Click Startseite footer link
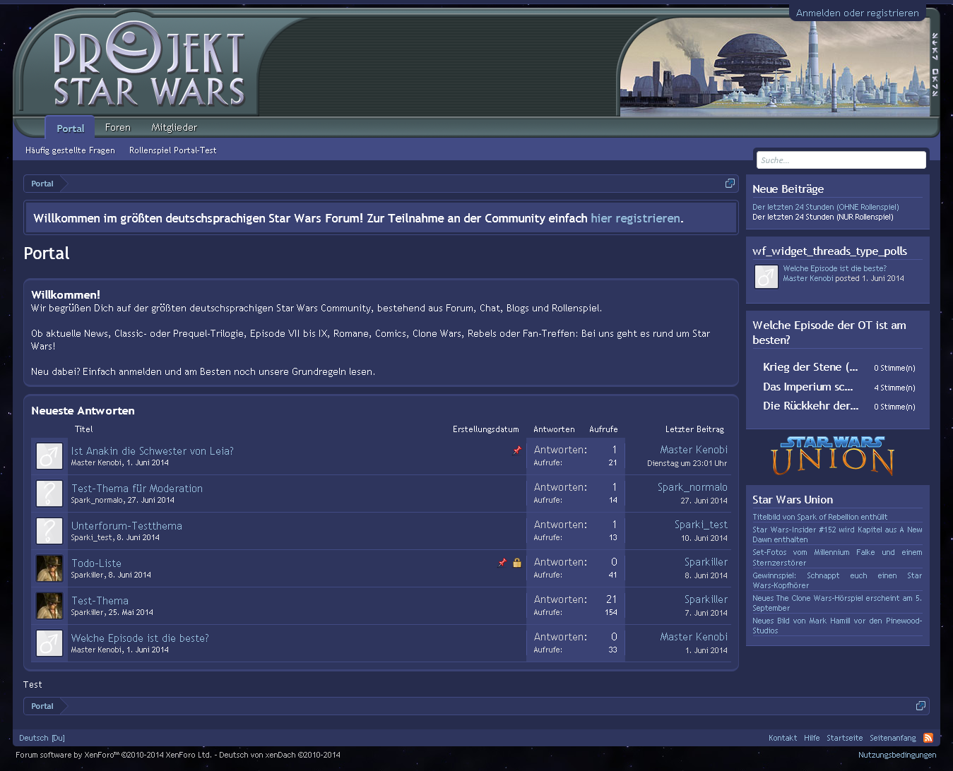953x771 pixels. tap(844, 738)
